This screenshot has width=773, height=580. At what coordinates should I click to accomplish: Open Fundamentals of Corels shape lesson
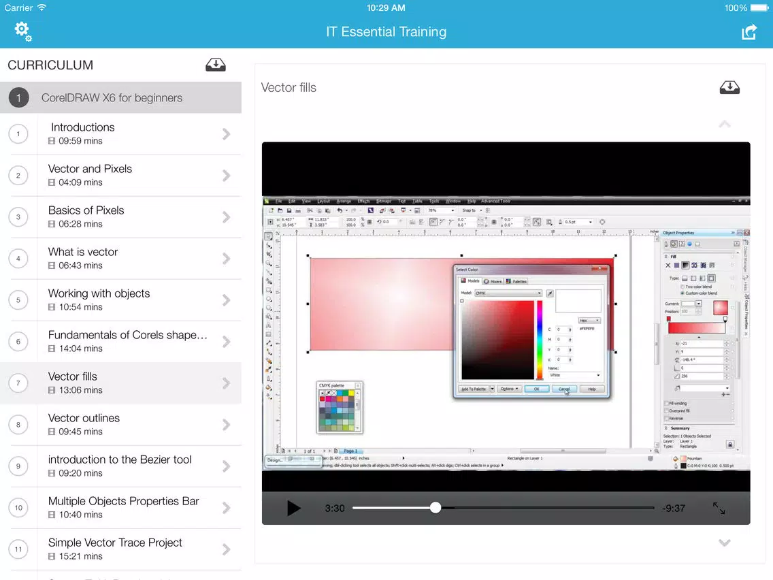(121, 341)
